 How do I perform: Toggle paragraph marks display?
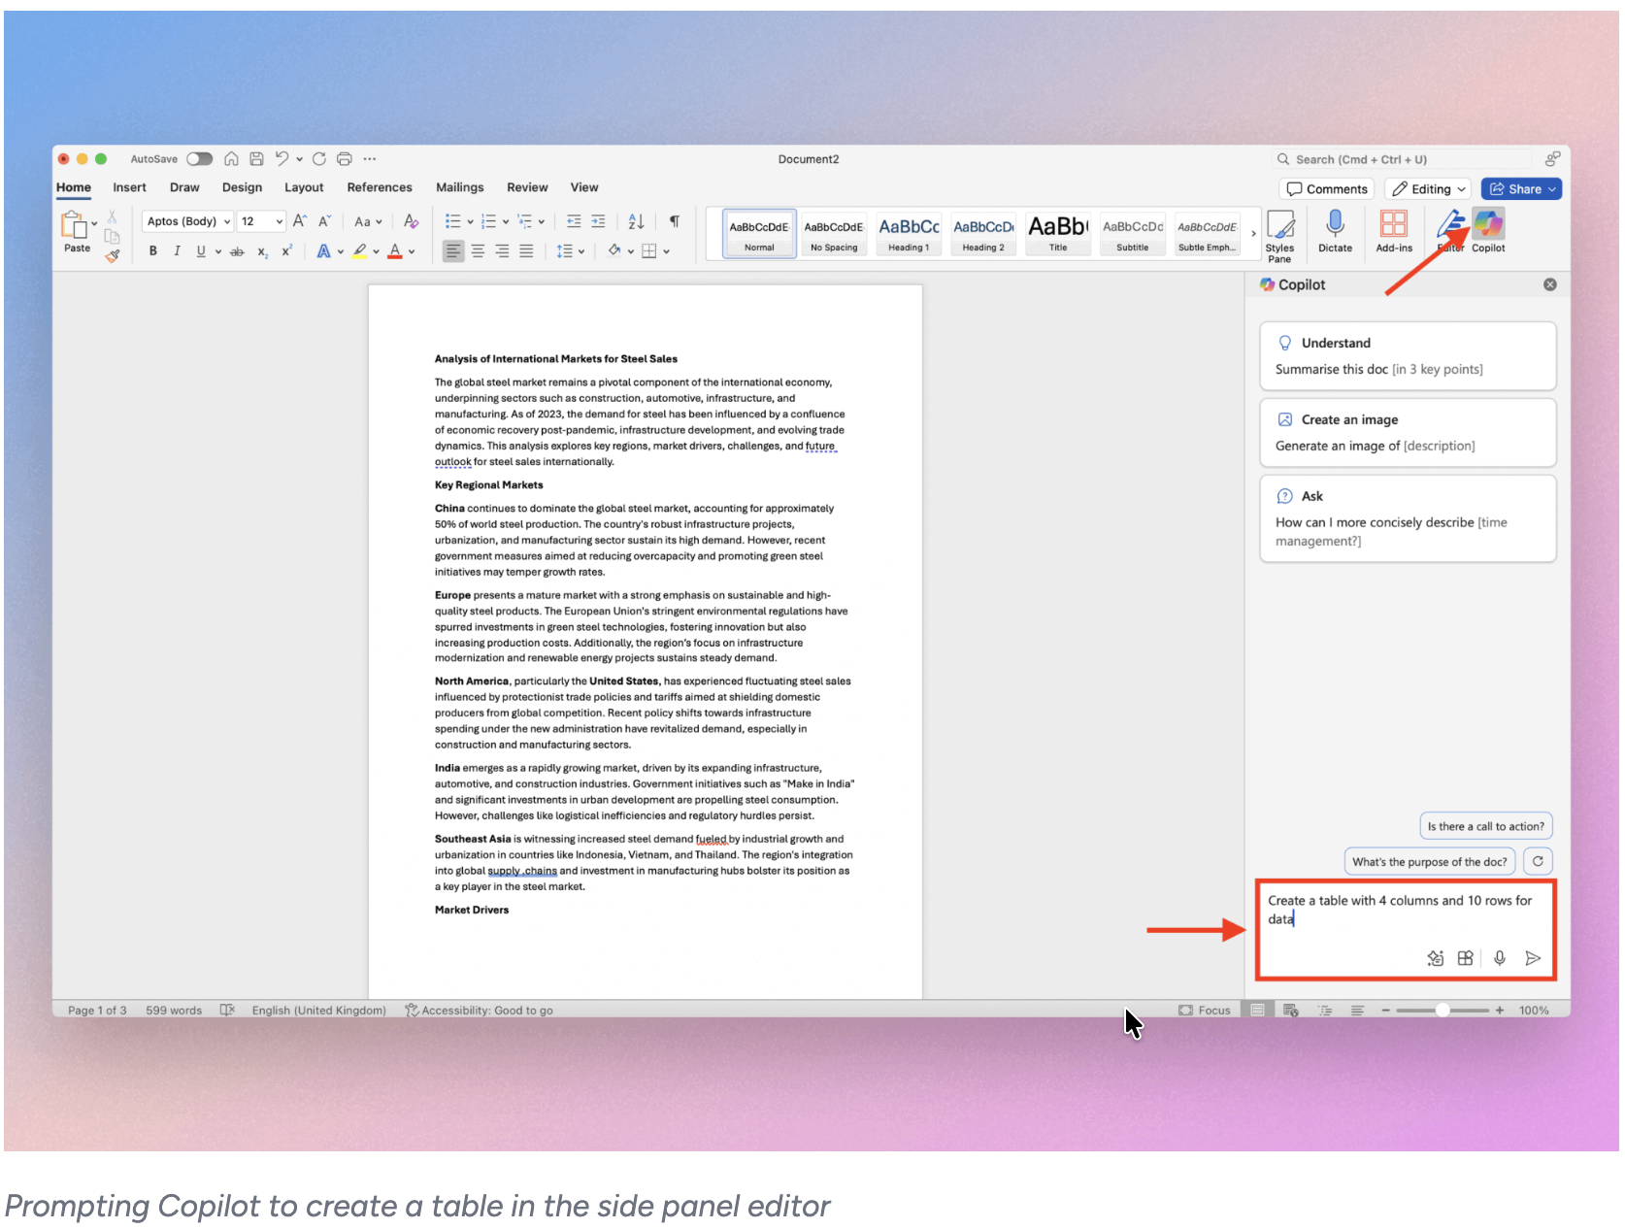pos(674,221)
